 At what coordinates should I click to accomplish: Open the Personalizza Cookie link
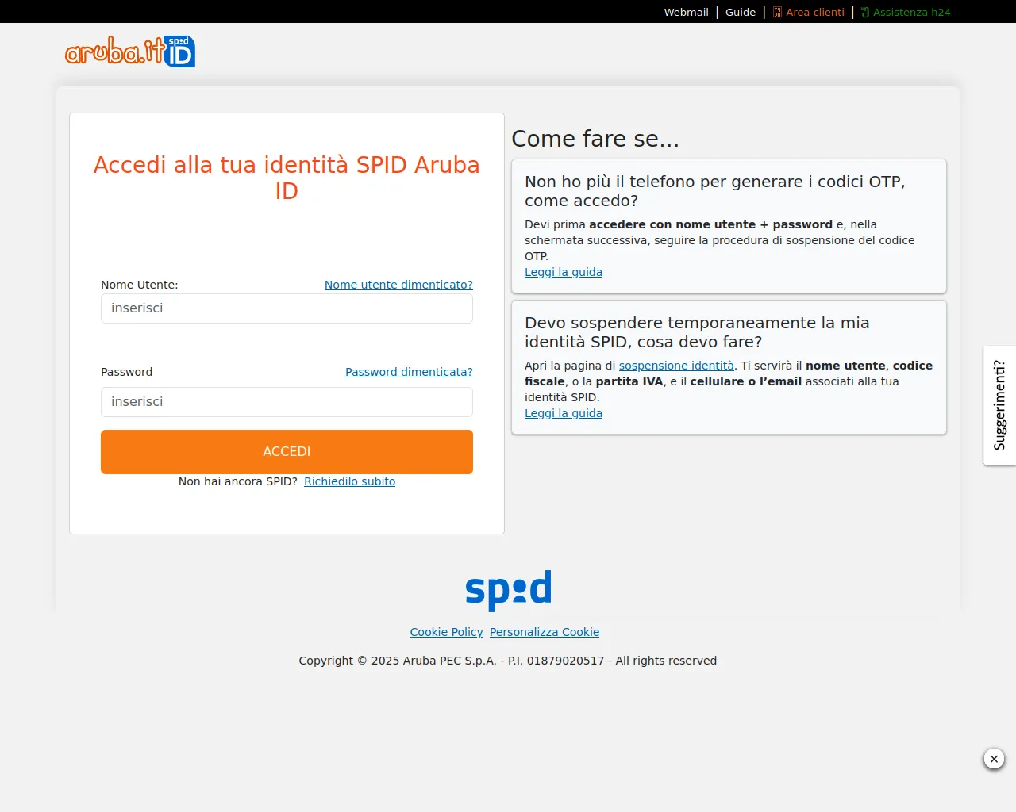pyautogui.click(x=545, y=632)
